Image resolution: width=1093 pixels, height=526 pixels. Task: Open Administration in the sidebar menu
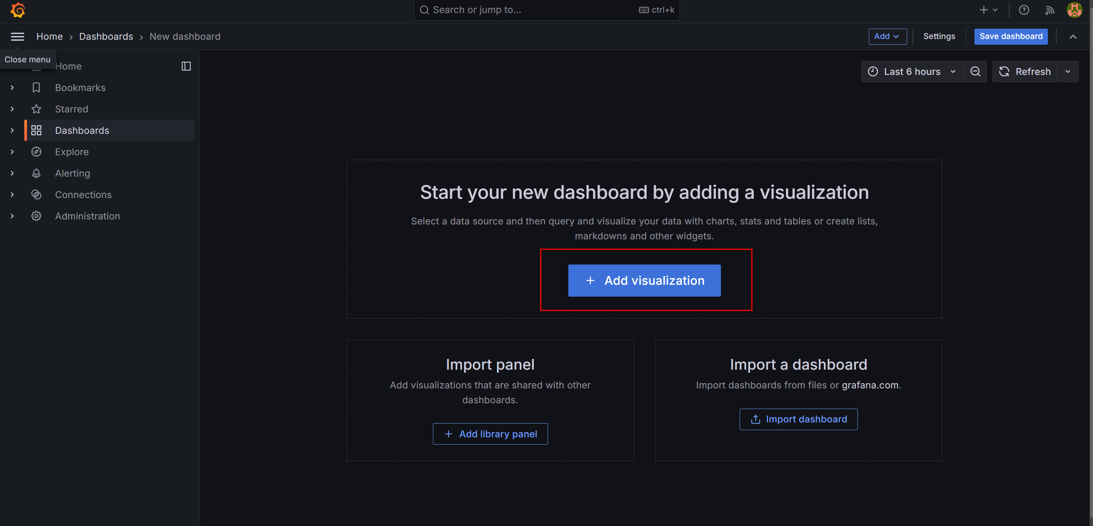[88, 216]
